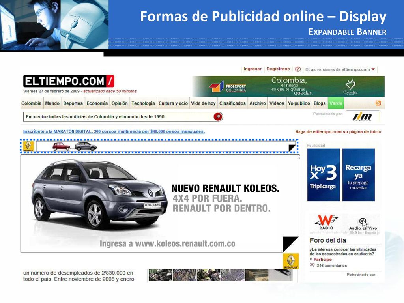Image resolution: width=404 pixels, height=303 pixels.
Task: Click the help question mark icon
Action: coord(297,69)
